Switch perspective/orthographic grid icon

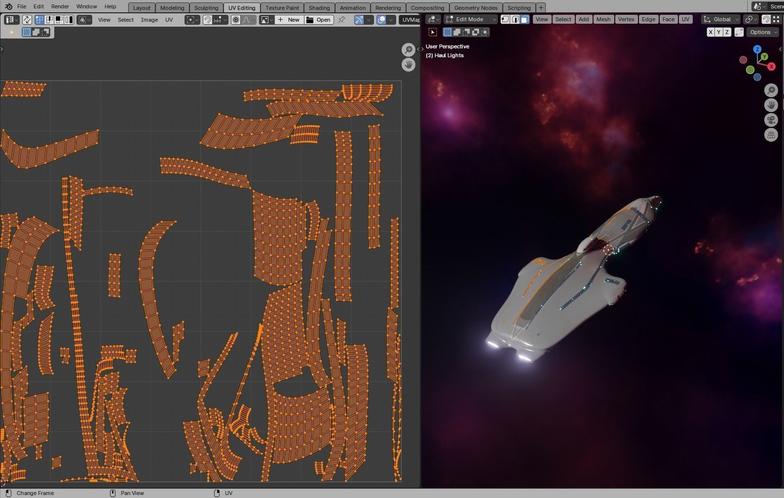[x=771, y=135]
